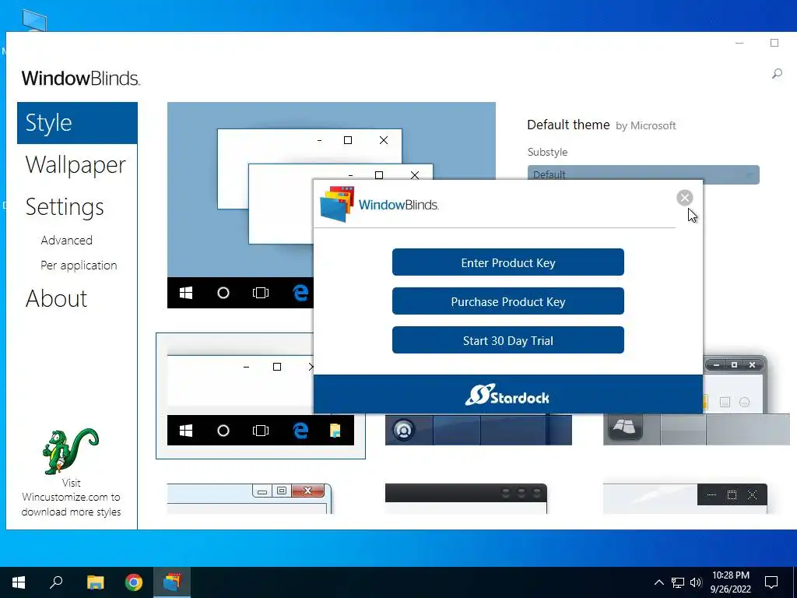Click Purchase Product Key button

[x=507, y=301]
